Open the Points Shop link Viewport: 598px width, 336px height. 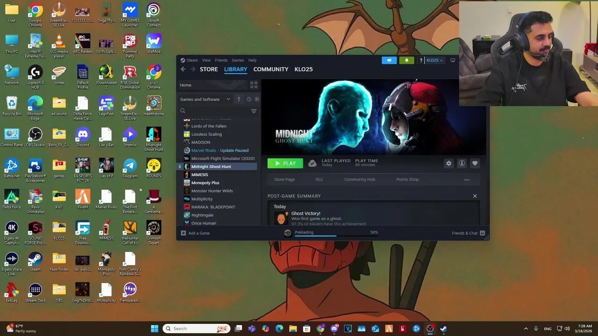[x=407, y=179]
